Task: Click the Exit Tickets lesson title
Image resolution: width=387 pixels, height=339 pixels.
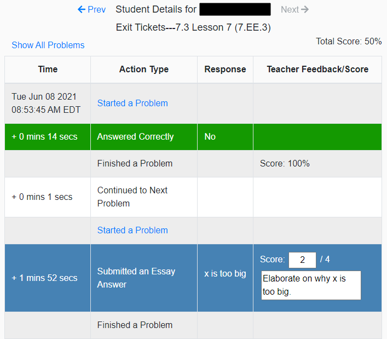Action: tap(193, 27)
